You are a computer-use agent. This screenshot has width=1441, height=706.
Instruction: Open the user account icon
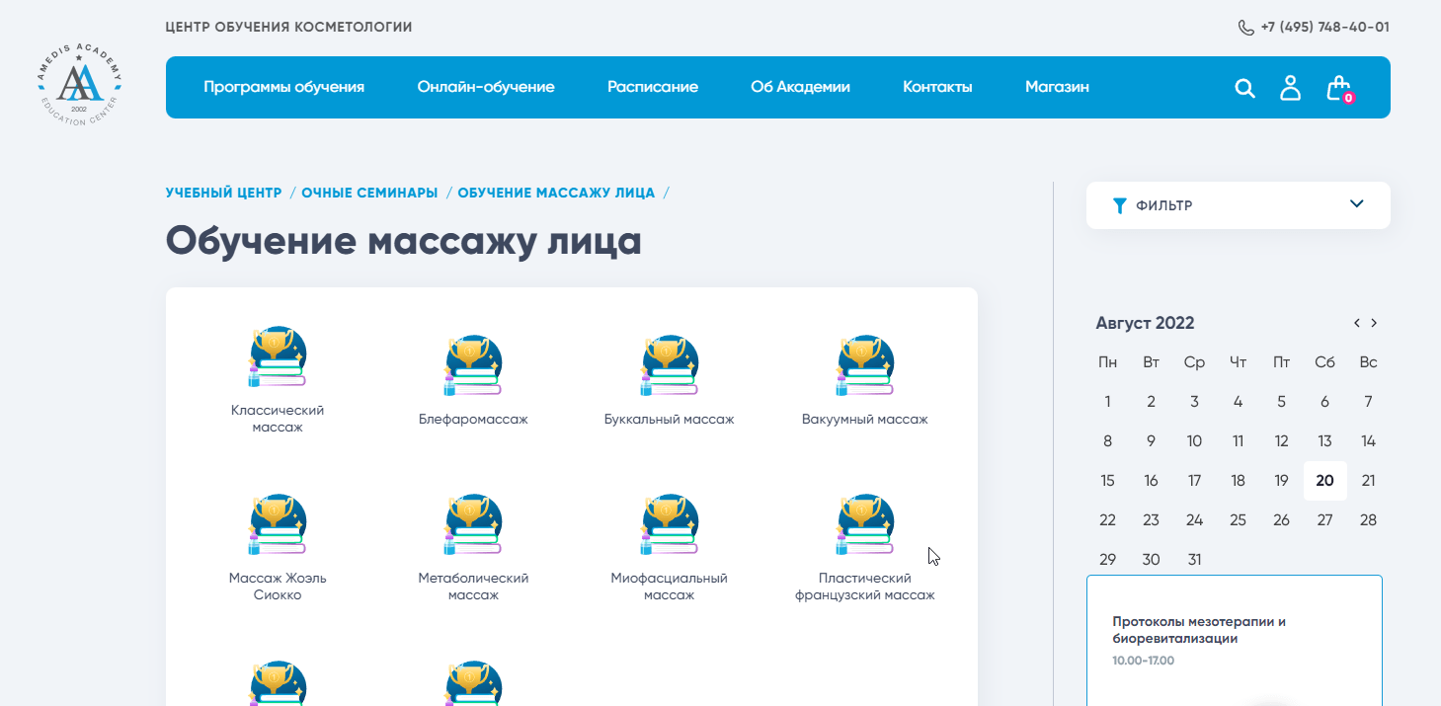(1290, 88)
